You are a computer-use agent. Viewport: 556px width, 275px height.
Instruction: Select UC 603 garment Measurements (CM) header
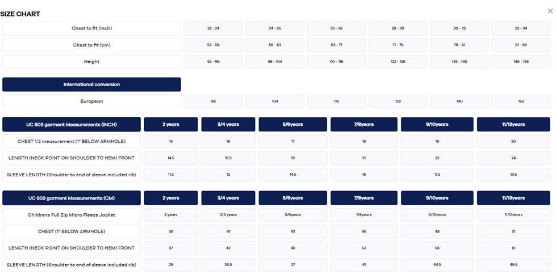pos(72,198)
